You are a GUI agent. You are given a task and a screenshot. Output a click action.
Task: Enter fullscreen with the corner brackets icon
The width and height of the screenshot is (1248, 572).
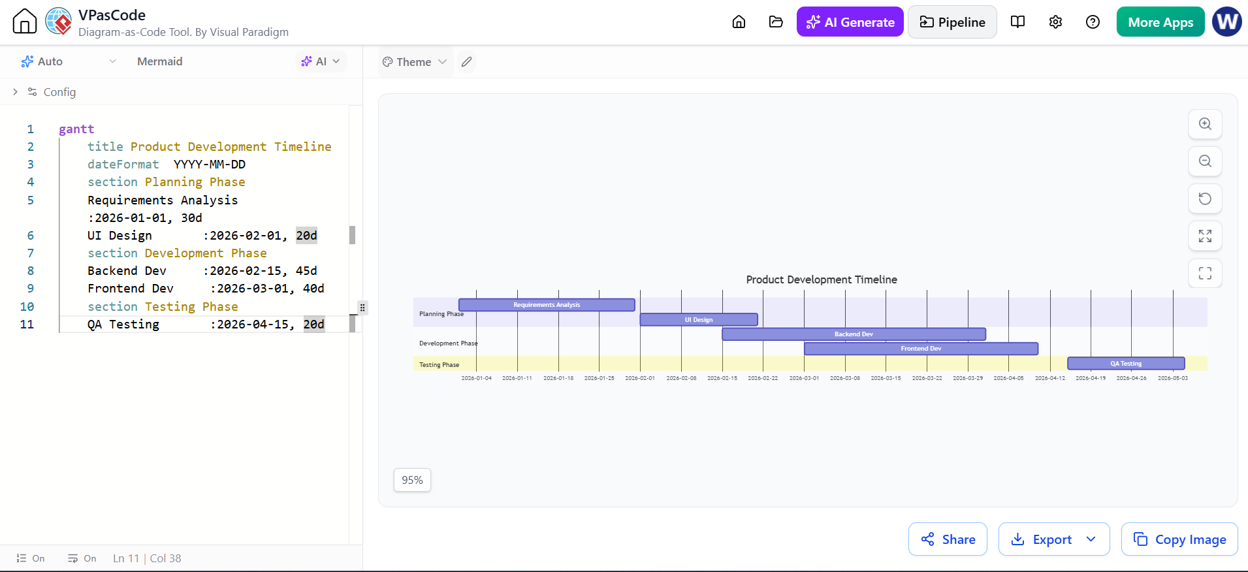(x=1205, y=273)
